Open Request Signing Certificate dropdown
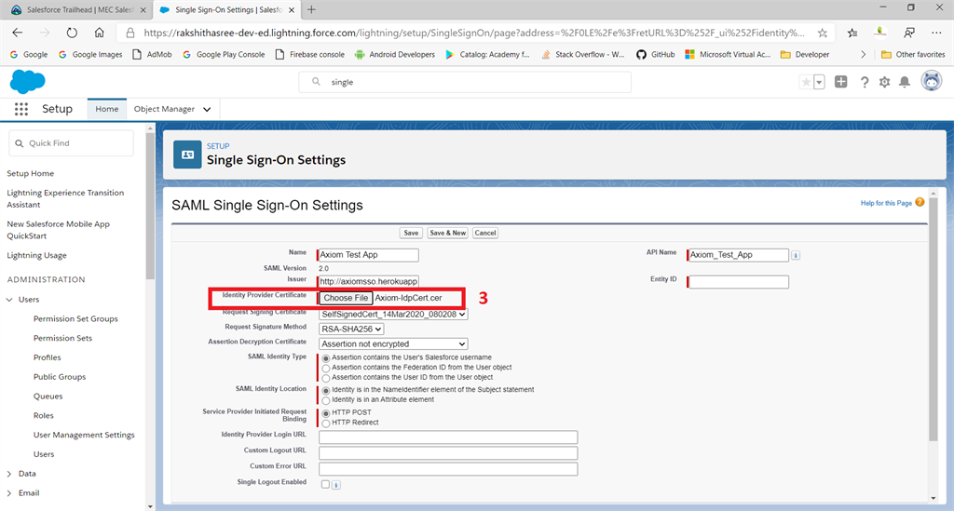This screenshot has height=511, width=954. (393, 314)
